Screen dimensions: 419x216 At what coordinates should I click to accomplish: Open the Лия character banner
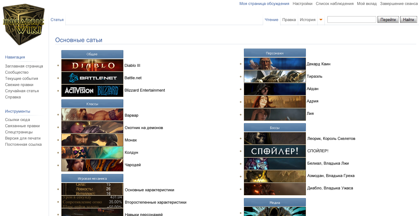point(275,114)
